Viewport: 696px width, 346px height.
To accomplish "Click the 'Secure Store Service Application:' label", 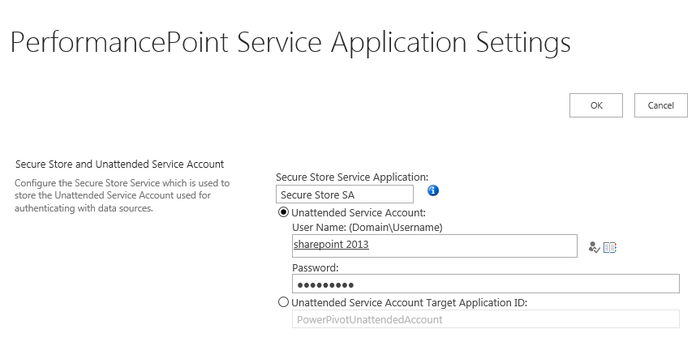I will pyautogui.click(x=352, y=177).
